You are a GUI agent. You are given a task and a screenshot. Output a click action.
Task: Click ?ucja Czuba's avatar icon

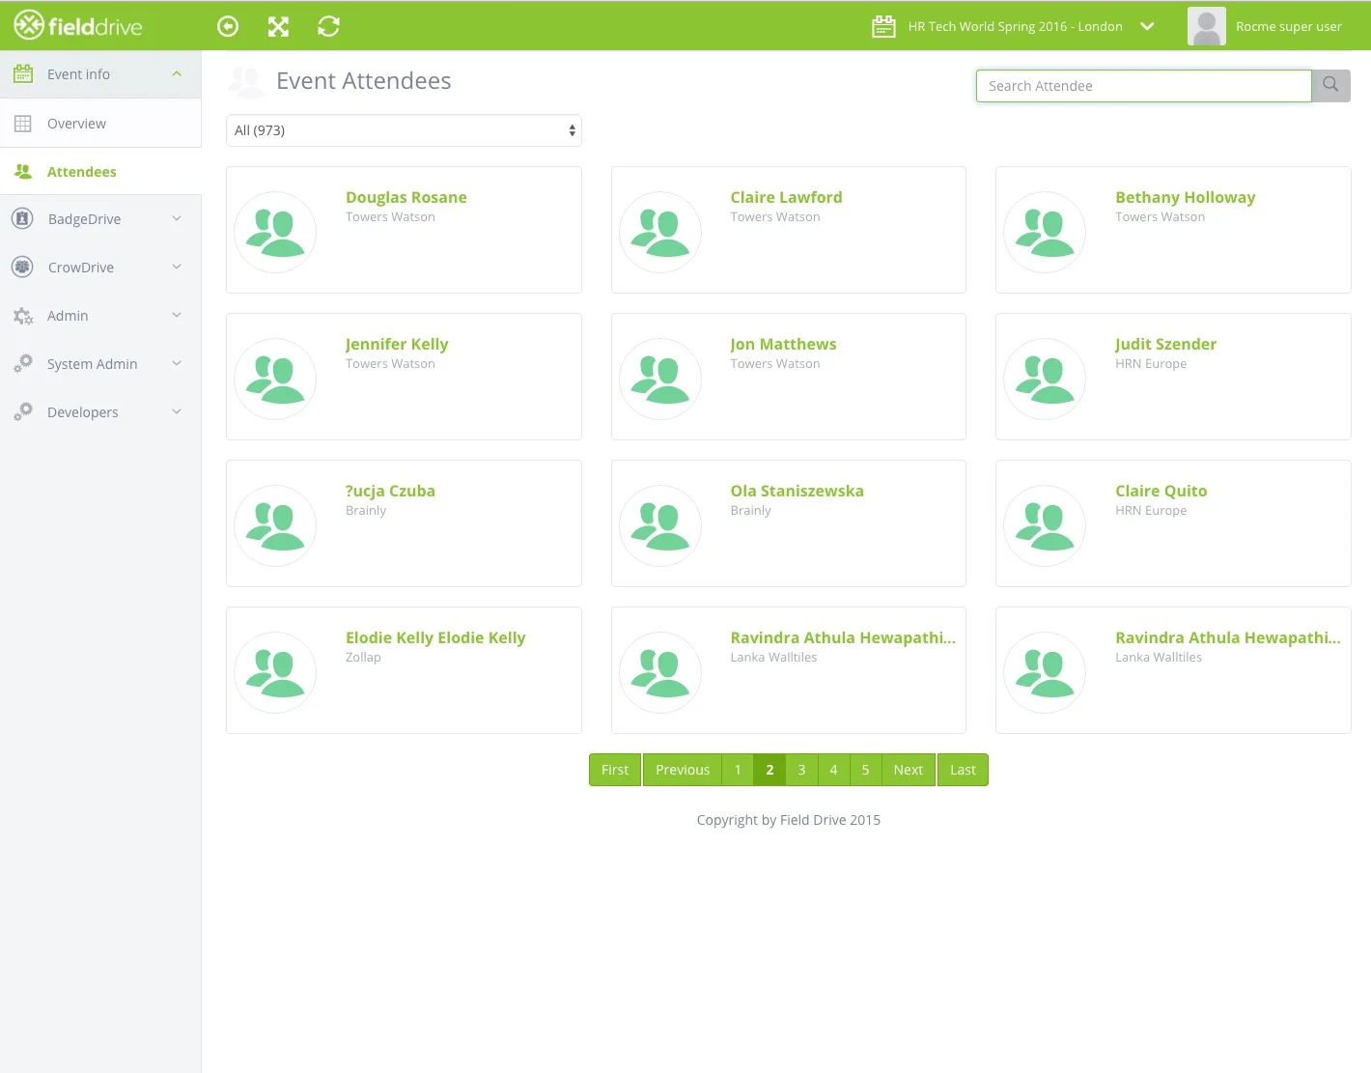pos(275,525)
